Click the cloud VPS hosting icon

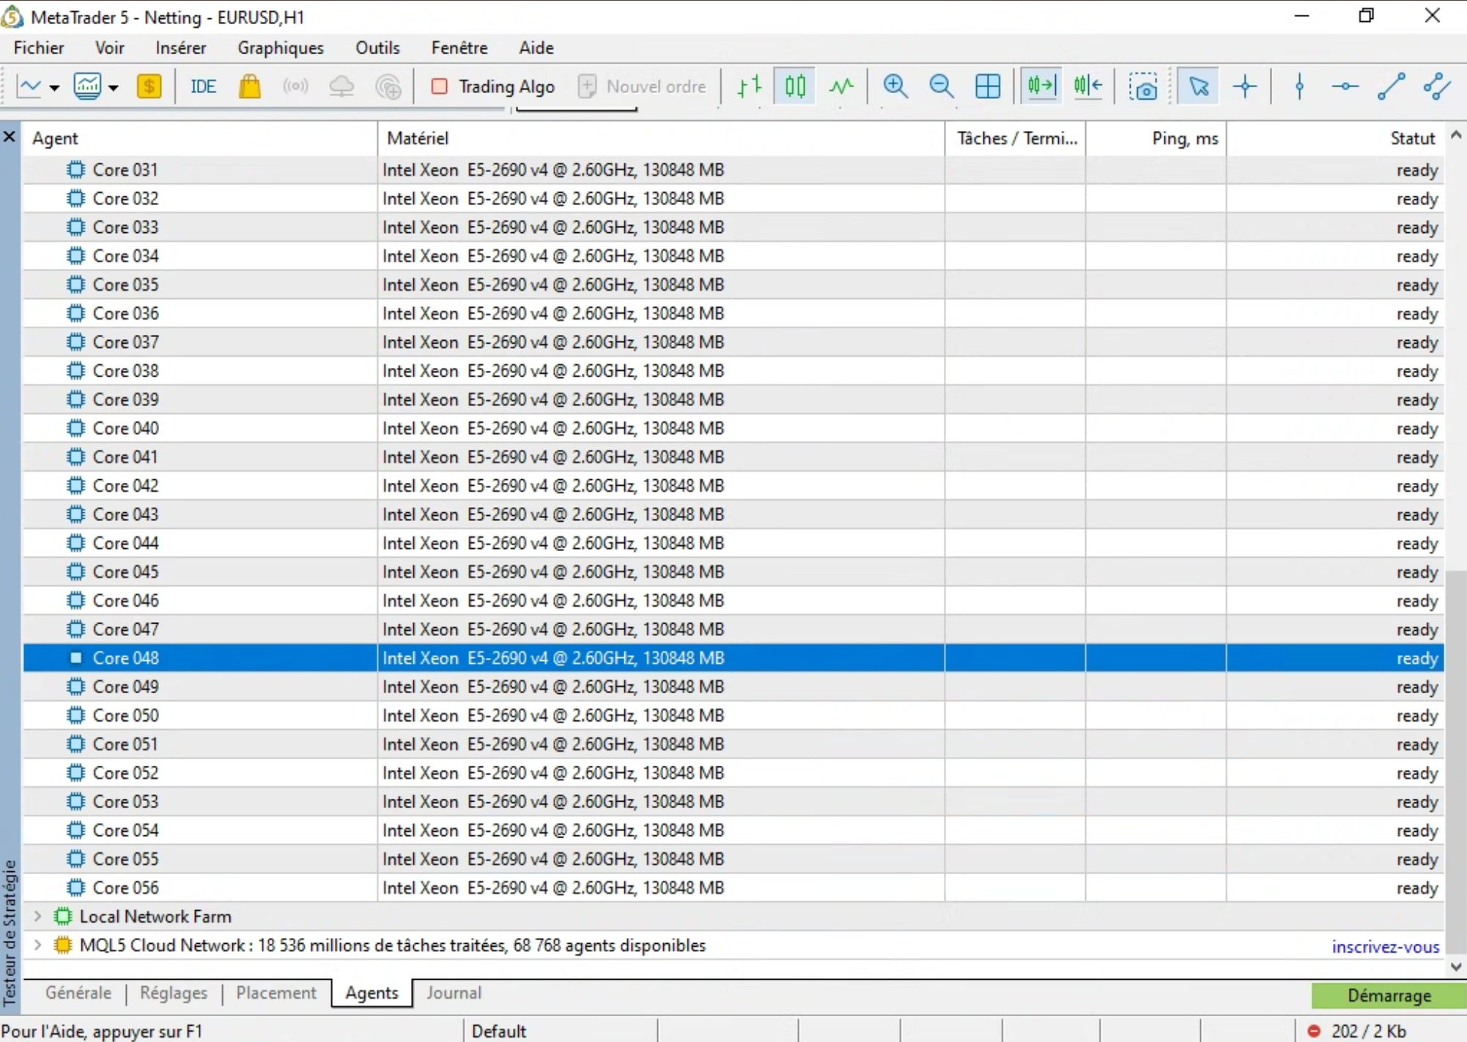click(341, 86)
